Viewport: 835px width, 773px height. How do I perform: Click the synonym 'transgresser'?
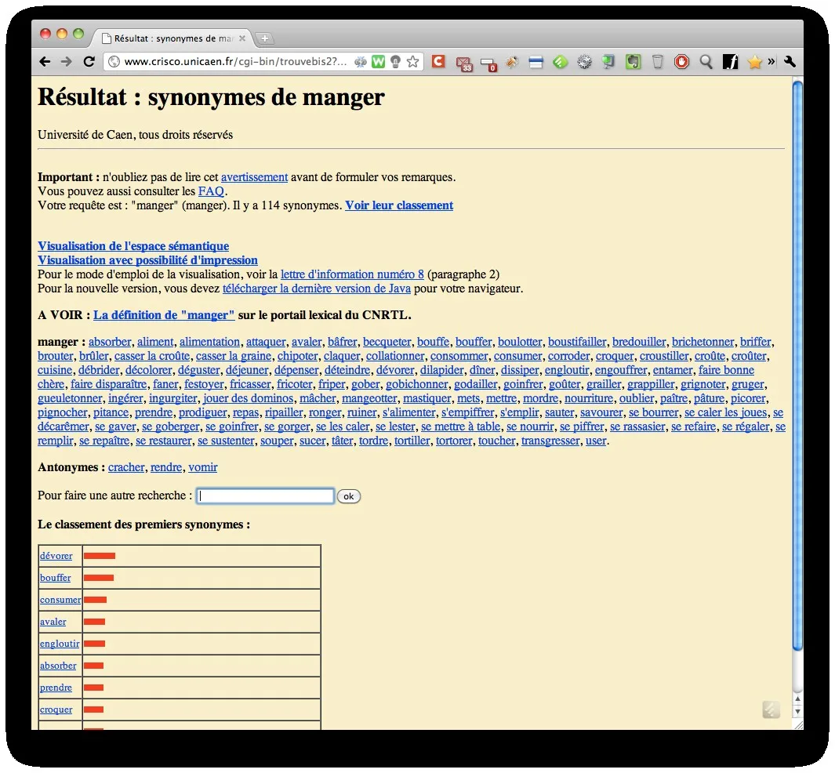click(550, 441)
